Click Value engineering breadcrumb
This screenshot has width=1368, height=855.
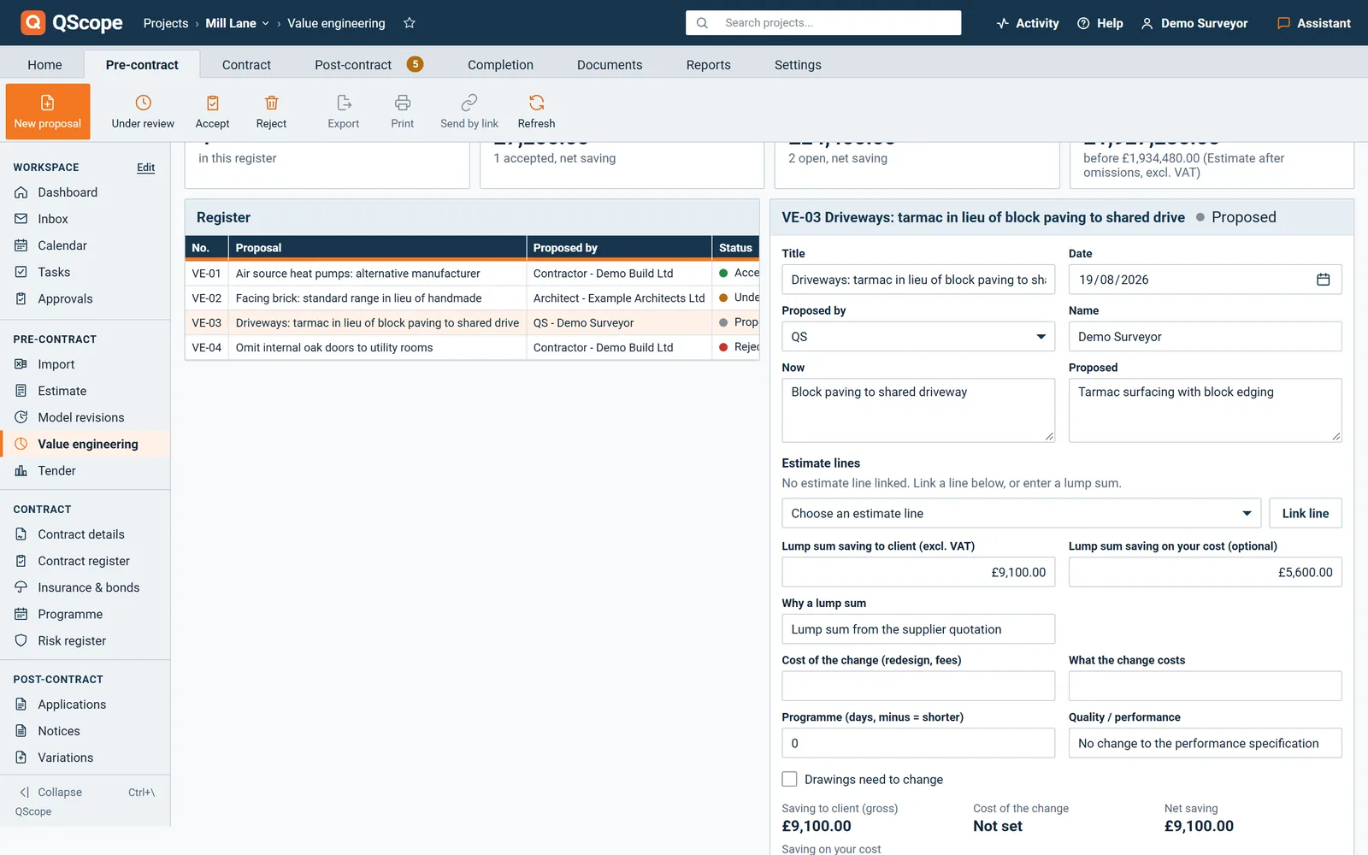pyautogui.click(x=336, y=23)
